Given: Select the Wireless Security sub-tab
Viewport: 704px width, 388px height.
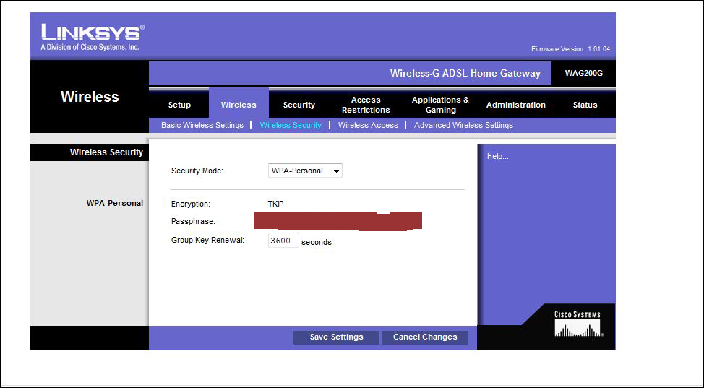Looking at the screenshot, I should coord(291,125).
